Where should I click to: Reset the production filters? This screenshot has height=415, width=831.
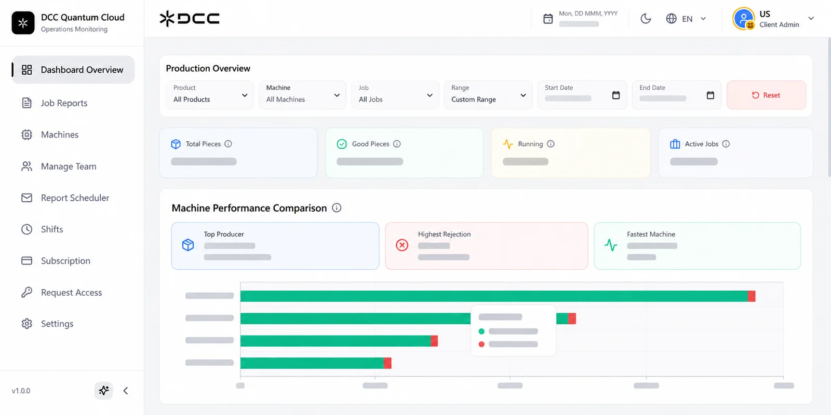(x=767, y=95)
